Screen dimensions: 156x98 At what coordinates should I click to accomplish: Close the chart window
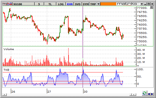click(x=152, y=4)
